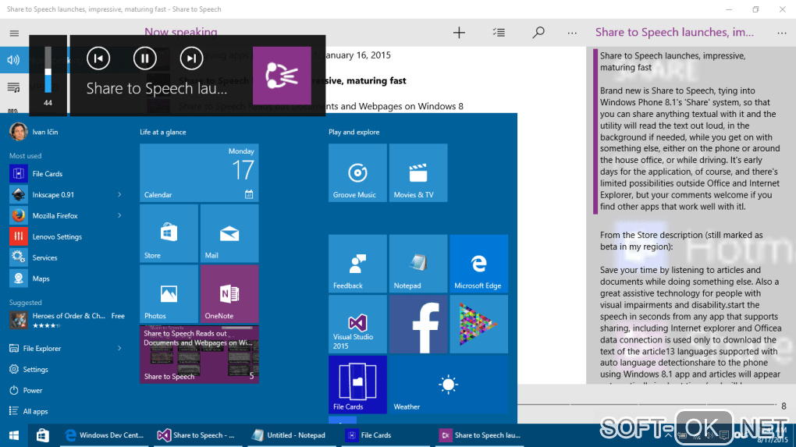Skip to previous track in media overlay
796x447 pixels.
click(x=98, y=59)
